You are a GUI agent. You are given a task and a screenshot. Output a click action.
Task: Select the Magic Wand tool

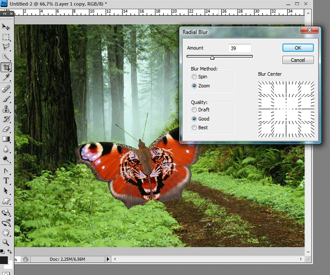click(x=6, y=57)
